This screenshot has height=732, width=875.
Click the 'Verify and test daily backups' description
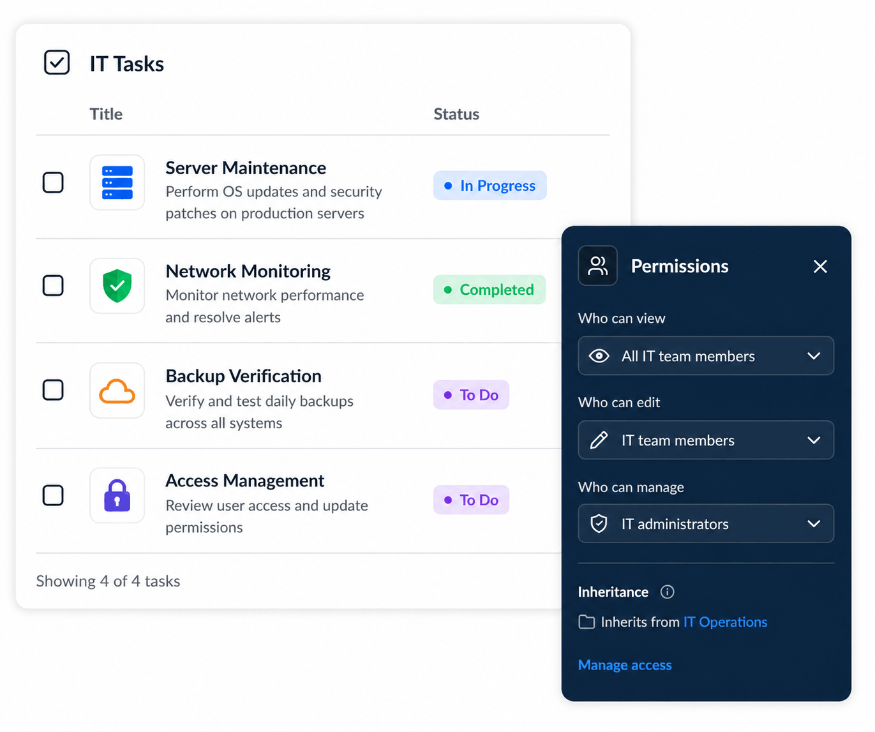pyautogui.click(x=259, y=412)
